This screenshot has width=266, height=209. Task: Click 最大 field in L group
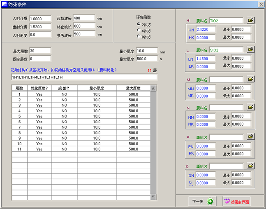[x=241, y=66]
